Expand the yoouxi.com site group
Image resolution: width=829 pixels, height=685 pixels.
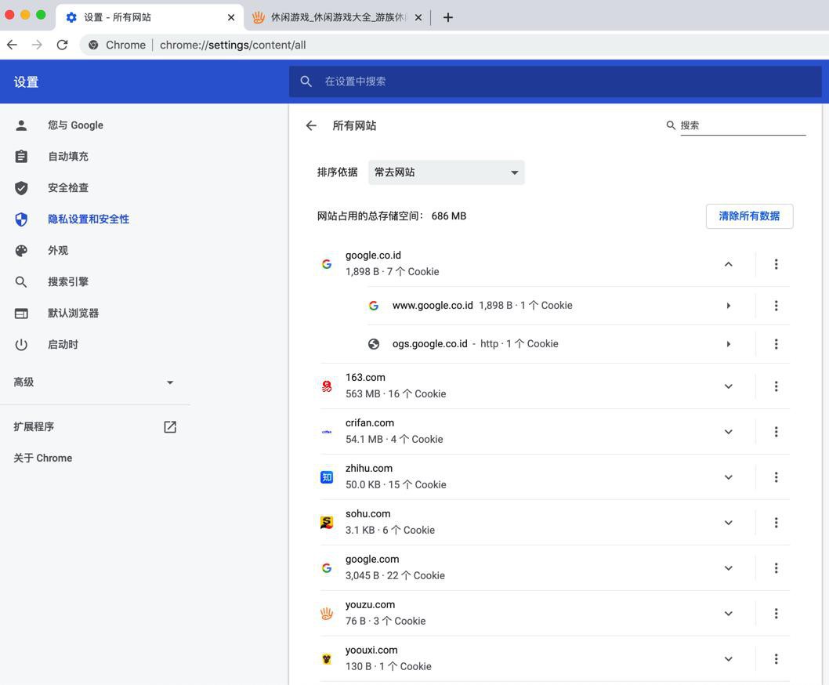728,659
